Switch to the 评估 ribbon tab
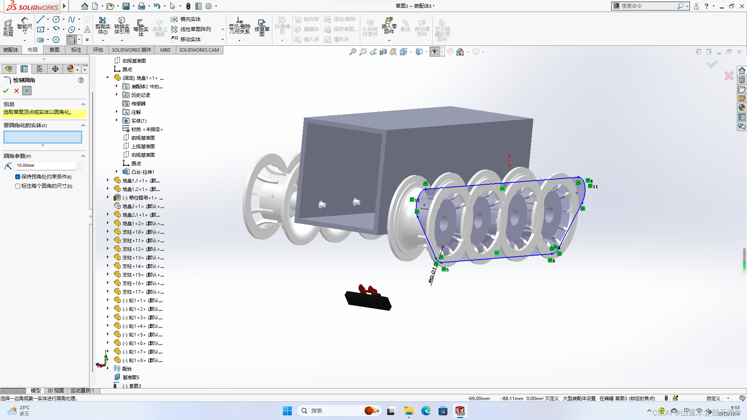 point(98,50)
